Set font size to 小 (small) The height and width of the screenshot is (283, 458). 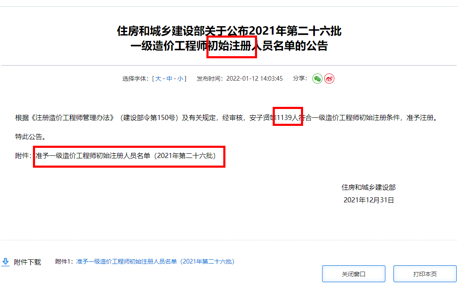pyautogui.click(x=180, y=79)
